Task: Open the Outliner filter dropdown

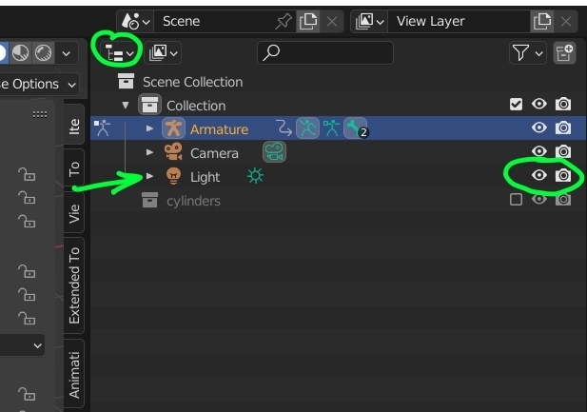Action: click(527, 53)
